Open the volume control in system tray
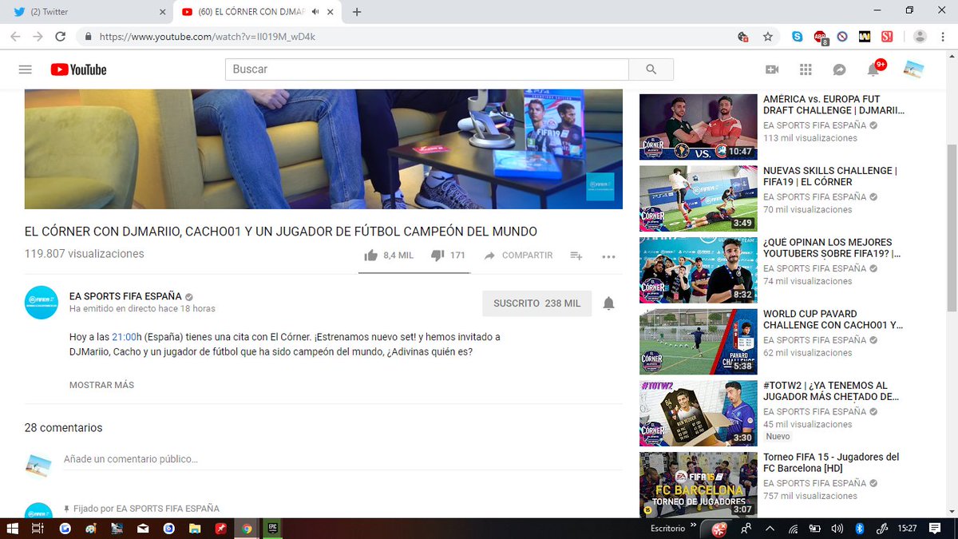This screenshot has width=958, height=539. point(837,528)
